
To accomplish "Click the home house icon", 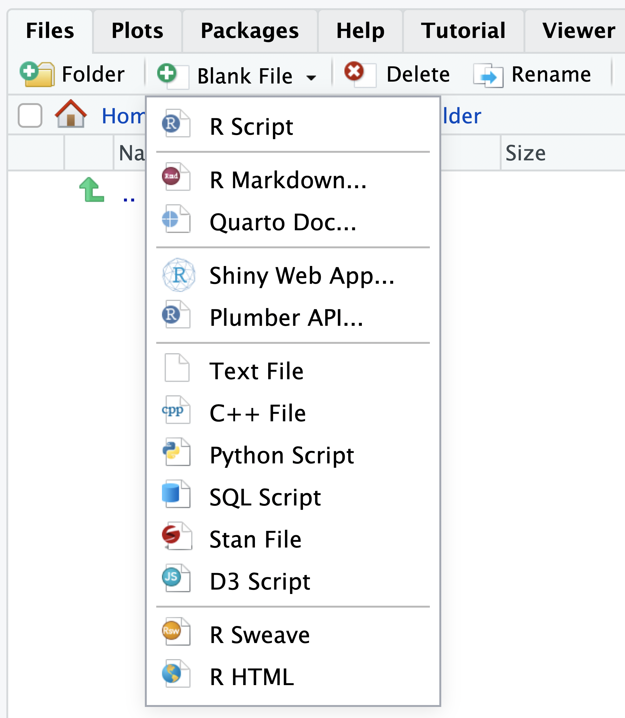I will (71, 114).
